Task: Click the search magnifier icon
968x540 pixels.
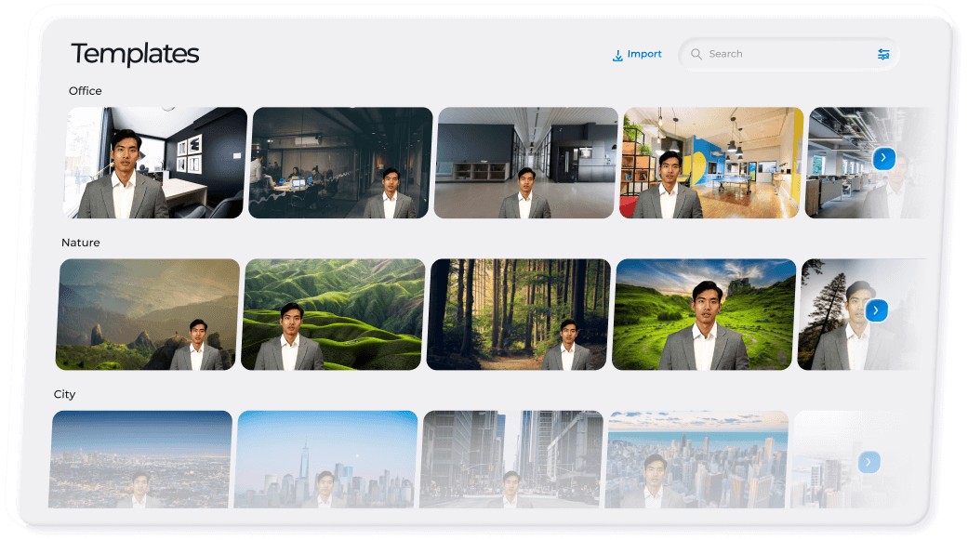Action: 696,54
